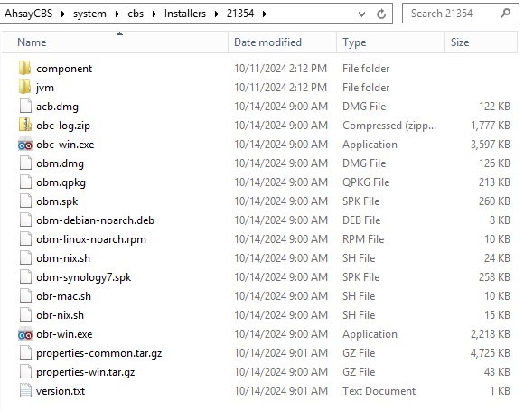Select the obm-linux-noarch.rpm file name
Image resolution: width=524 pixels, height=411 pixels.
pos(91,239)
